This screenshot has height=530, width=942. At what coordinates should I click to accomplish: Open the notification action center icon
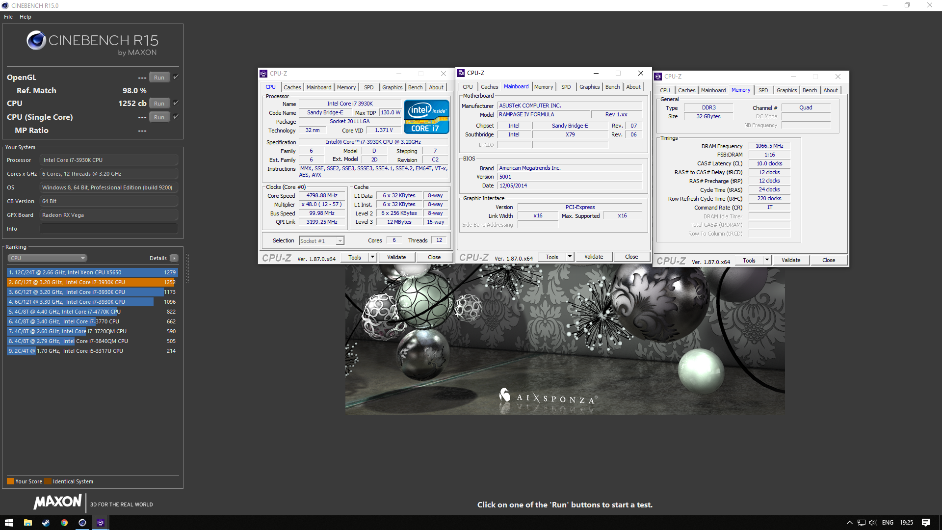coord(926,523)
